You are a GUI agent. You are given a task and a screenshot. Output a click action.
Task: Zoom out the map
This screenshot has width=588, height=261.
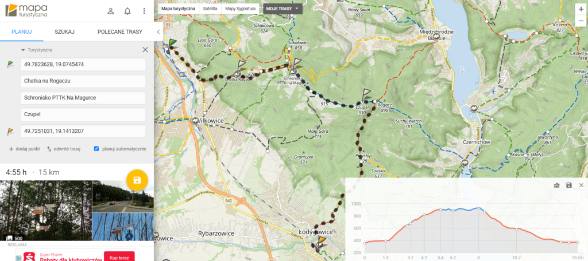(579, 22)
